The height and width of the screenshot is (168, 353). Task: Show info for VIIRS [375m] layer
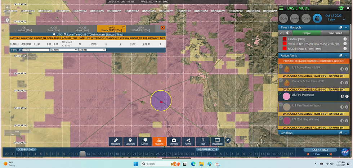point(345,44)
